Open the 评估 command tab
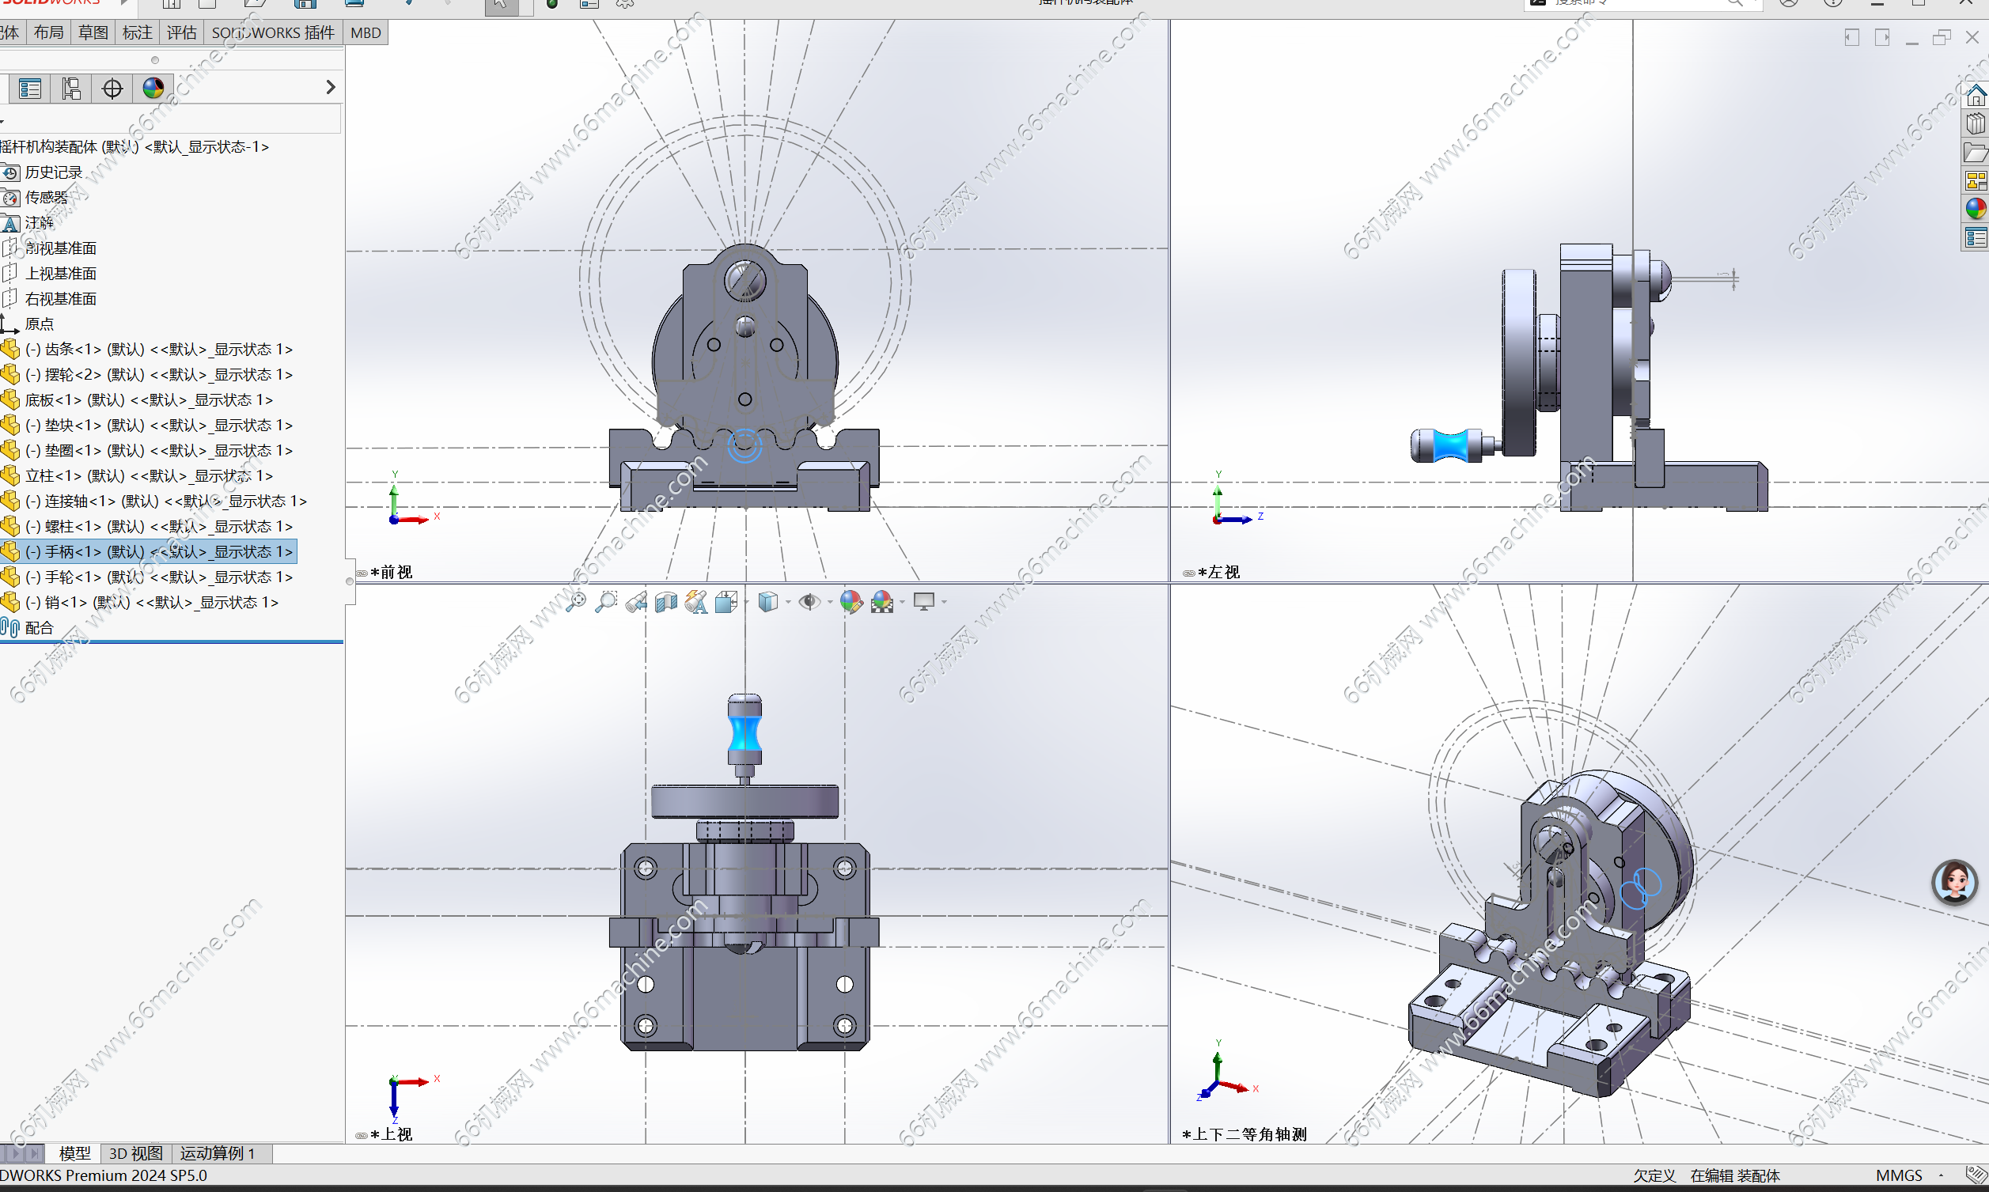 (x=180, y=33)
